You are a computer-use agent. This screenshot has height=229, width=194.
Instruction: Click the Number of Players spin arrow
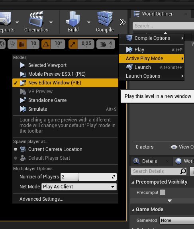point(114,177)
